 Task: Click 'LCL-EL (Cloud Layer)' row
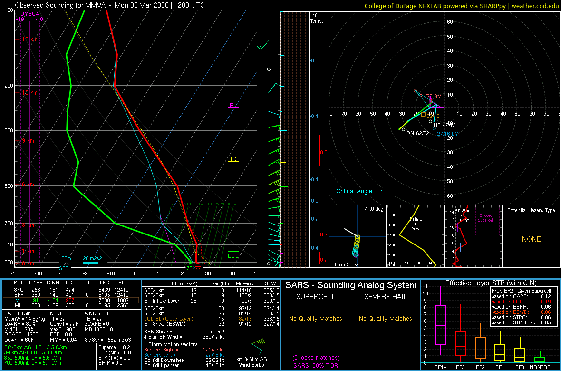click(x=212, y=319)
